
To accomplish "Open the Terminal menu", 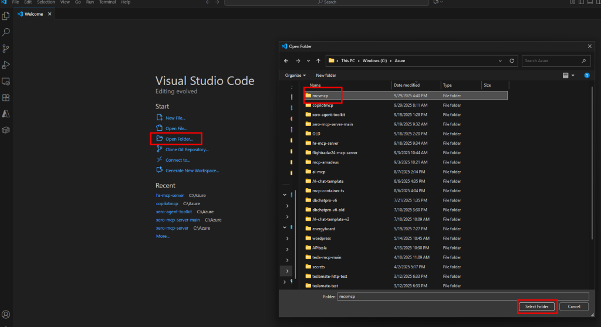I will click(107, 2).
